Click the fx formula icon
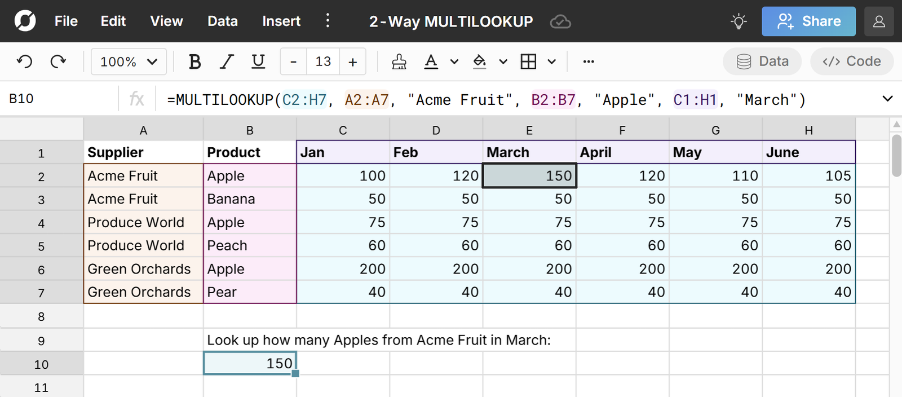The height and width of the screenshot is (397, 902). [x=136, y=99]
